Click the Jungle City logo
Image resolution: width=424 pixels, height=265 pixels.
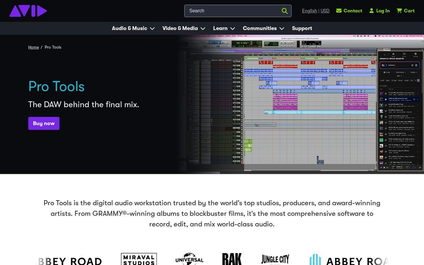[275, 259]
